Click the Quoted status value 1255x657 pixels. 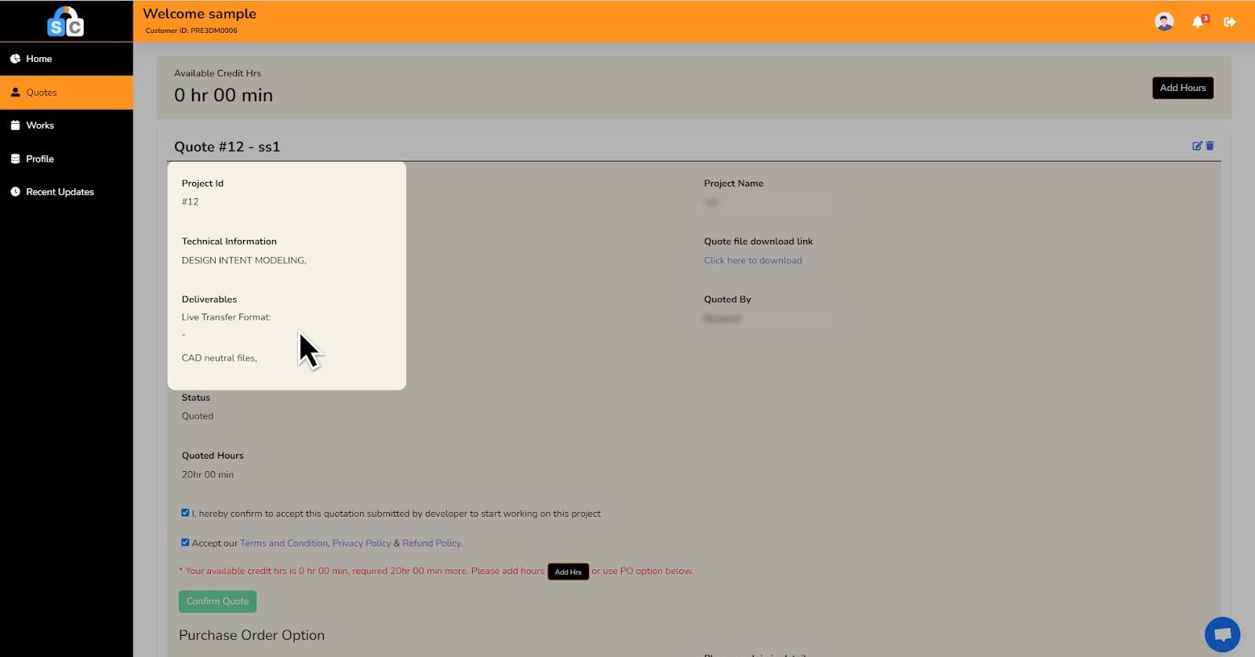tap(198, 416)
